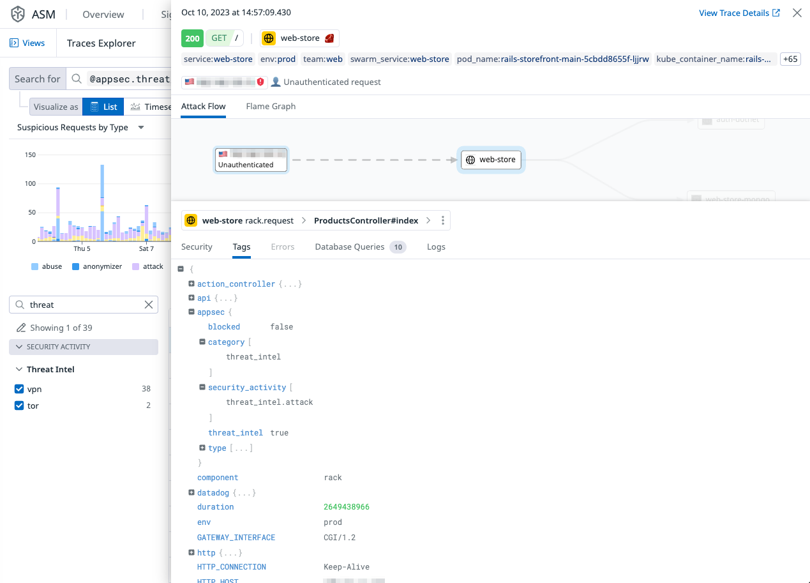810x583 pixels.
Task: Close the trace side panel
Action: pyautogui.click(x=797, y=13)
